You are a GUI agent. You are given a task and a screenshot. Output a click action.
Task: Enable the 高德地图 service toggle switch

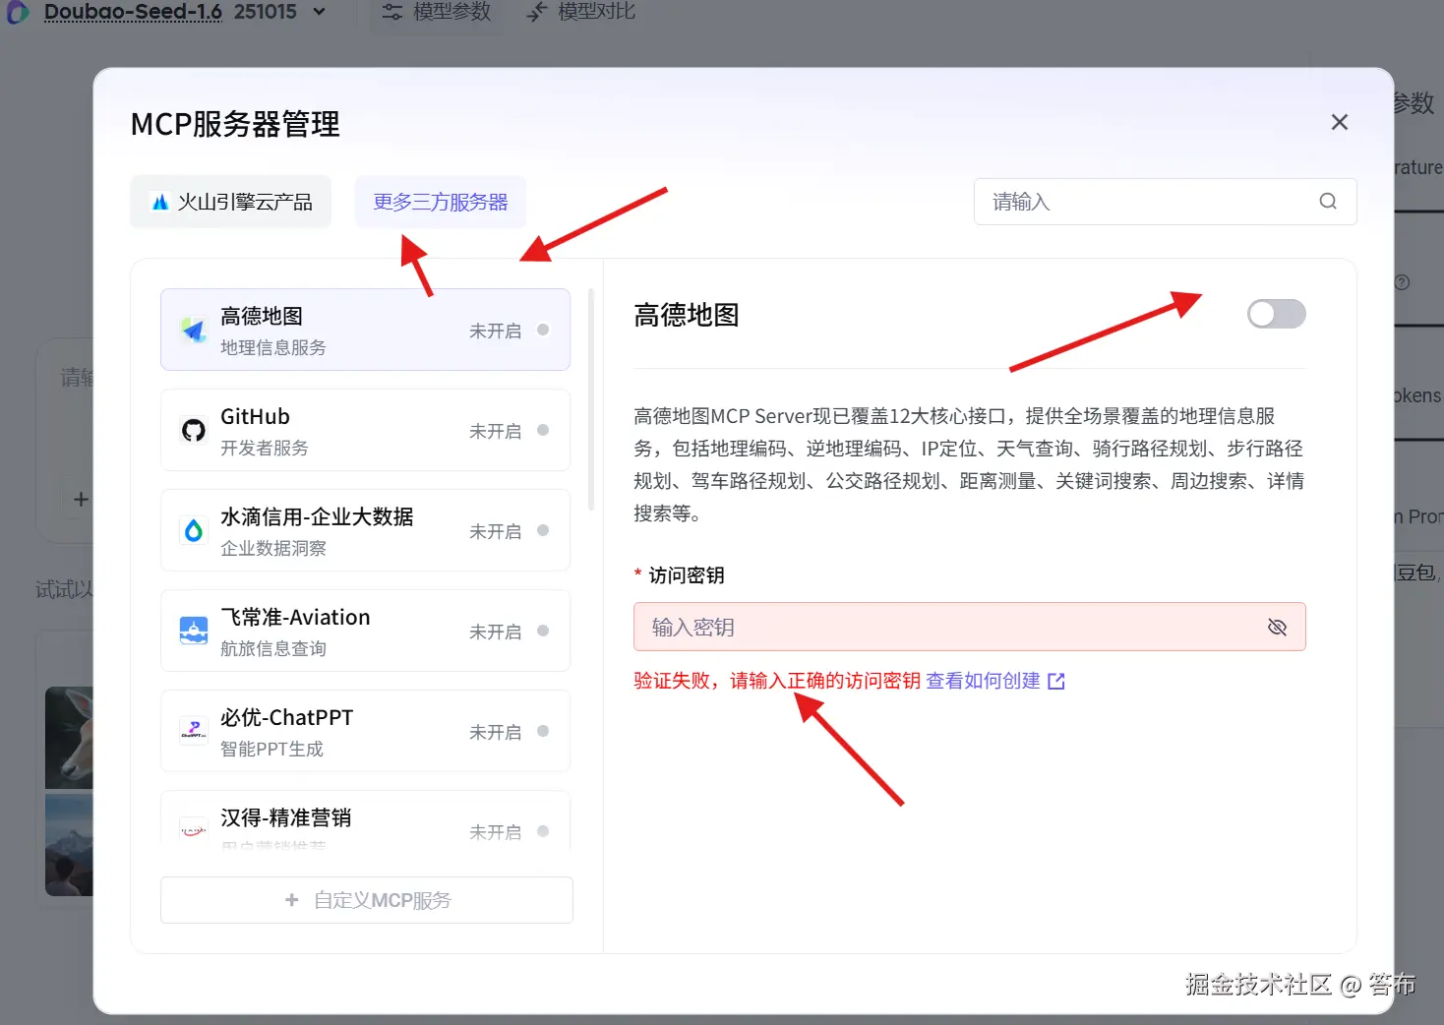pyautogui.click(x=1276, y=314)
